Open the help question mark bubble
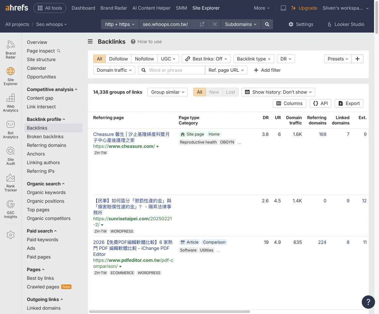 tap(368, 302)
